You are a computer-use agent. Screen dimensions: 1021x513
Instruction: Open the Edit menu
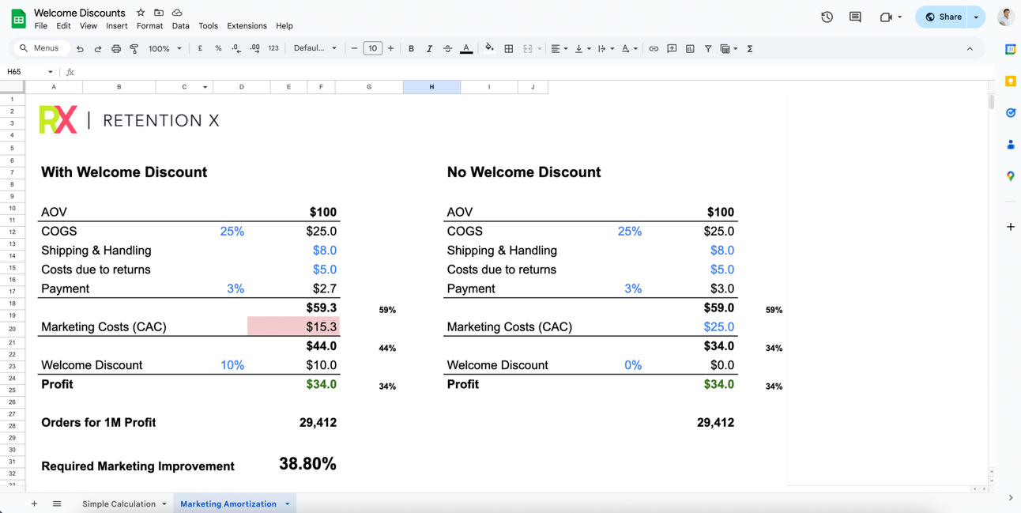point(63,26)
